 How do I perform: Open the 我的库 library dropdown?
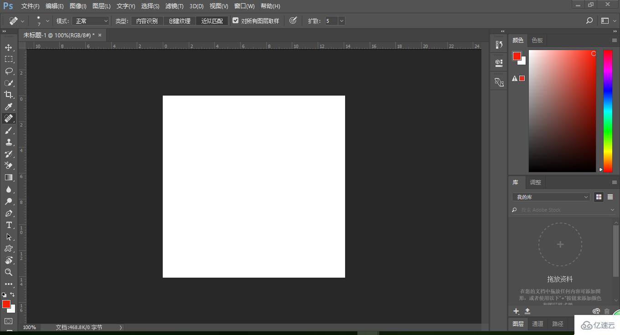pos(551,197)
